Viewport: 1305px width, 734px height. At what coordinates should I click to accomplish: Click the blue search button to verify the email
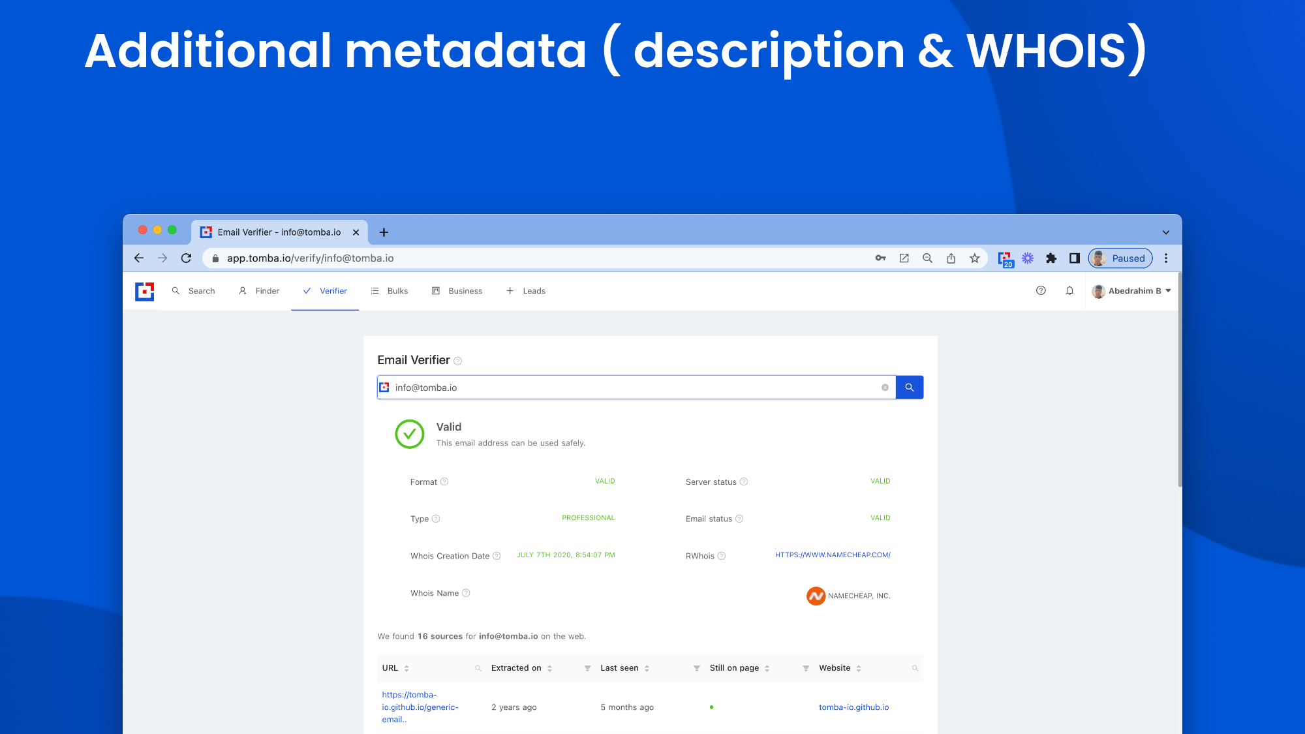pos(910,388)
